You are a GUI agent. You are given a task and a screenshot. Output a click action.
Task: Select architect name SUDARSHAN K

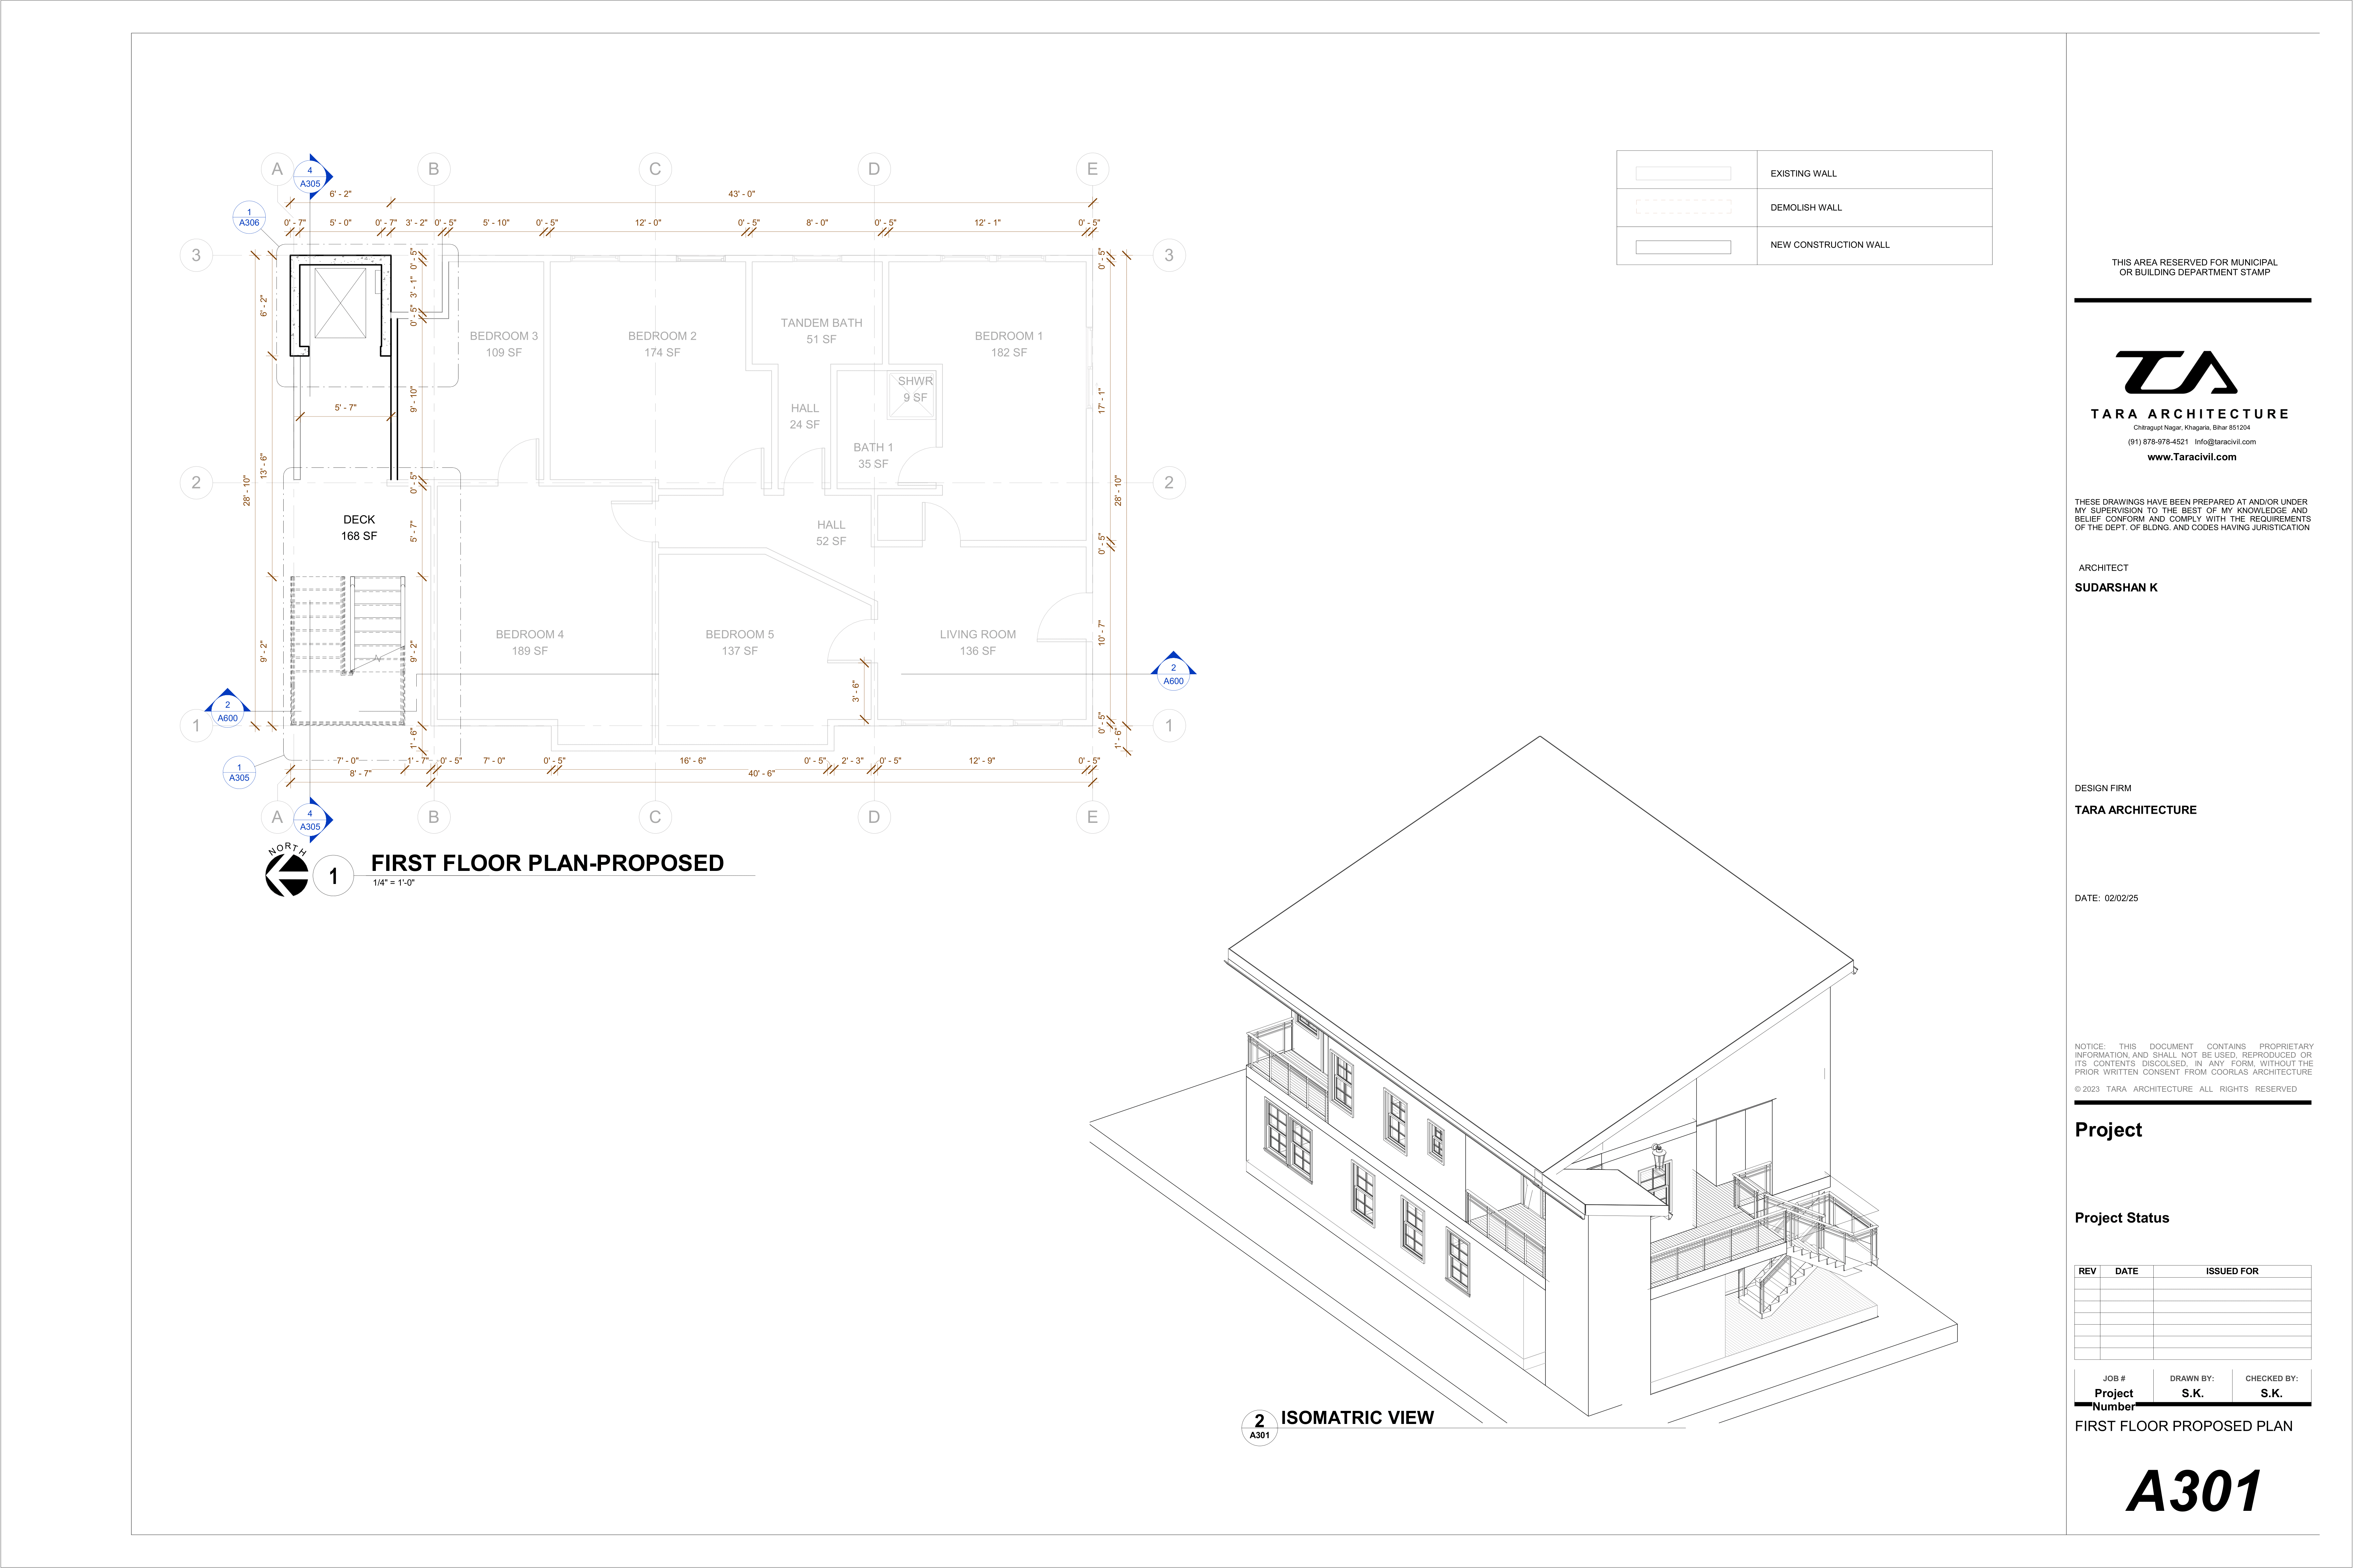(x=2116, y=588)
